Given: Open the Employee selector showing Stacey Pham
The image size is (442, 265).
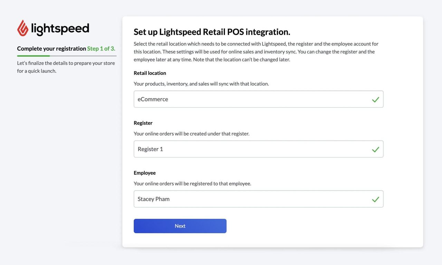Looking at the screenshot, I should coord(242,198).
